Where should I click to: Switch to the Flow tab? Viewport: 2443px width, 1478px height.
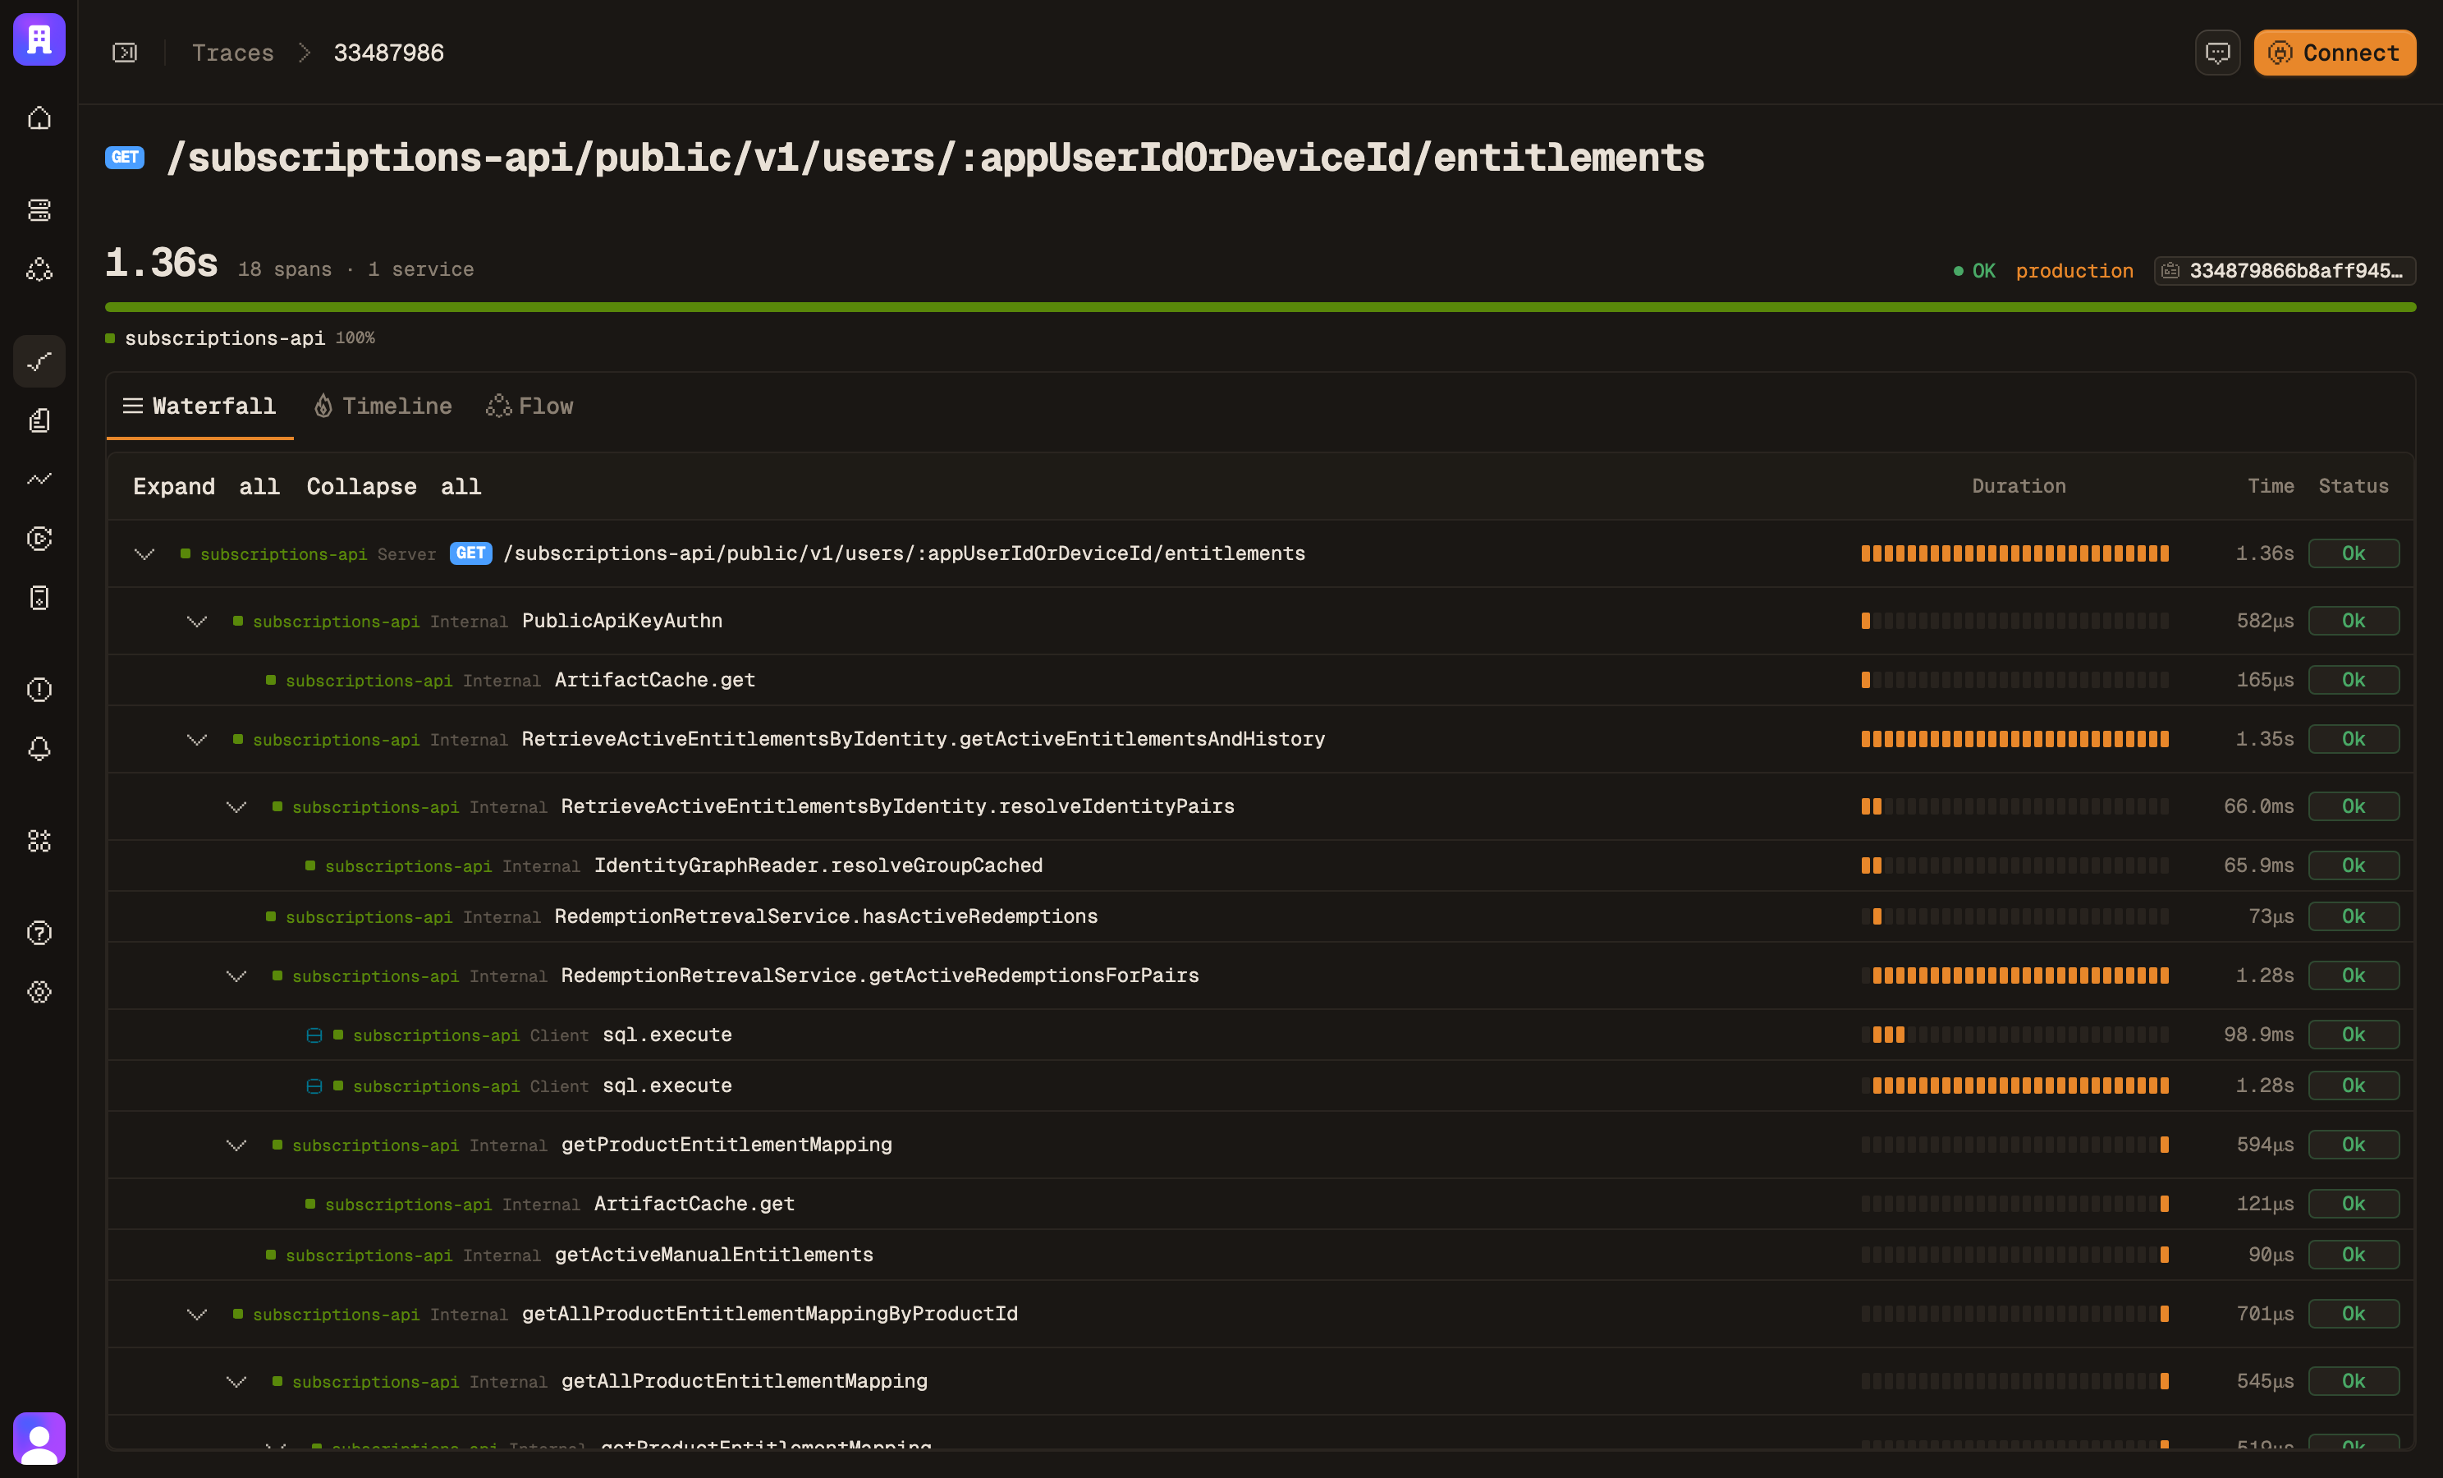tap(529, 406)
